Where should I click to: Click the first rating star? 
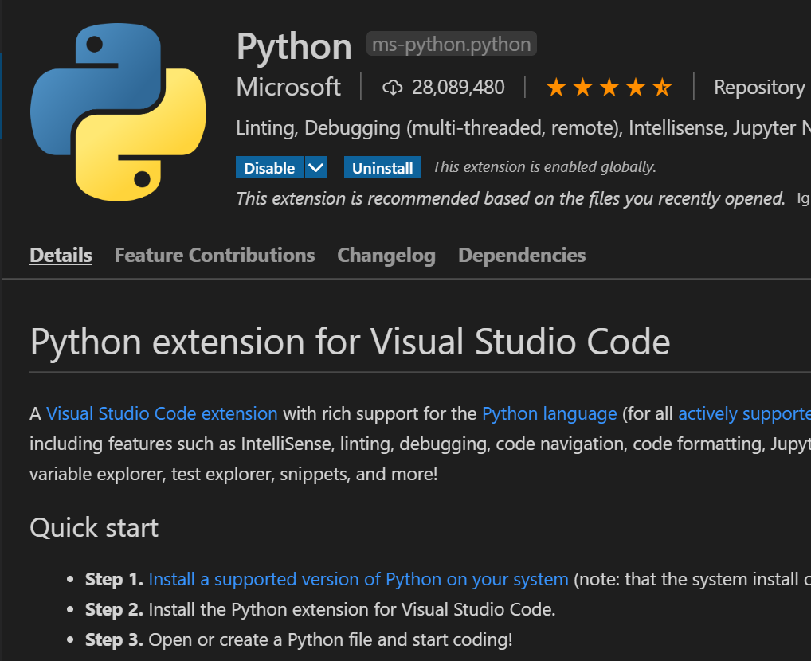tap(556, 87)
